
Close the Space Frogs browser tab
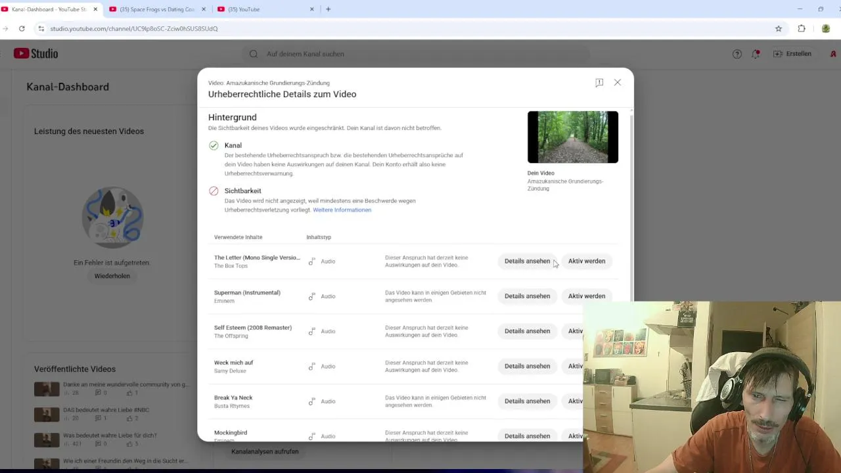tap(203, 9)
